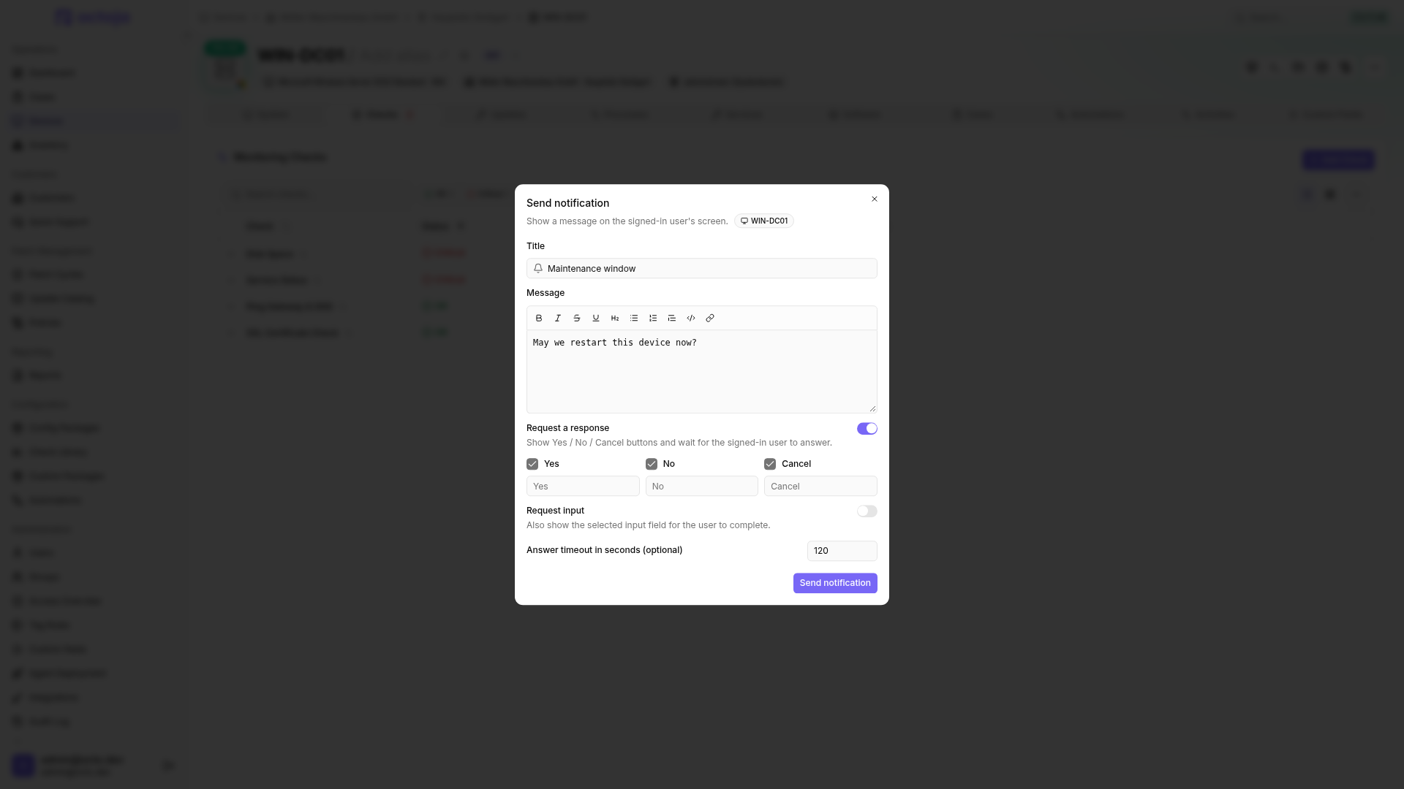
Task: Focus the No label input field
Action: click(x=702, y=487)
